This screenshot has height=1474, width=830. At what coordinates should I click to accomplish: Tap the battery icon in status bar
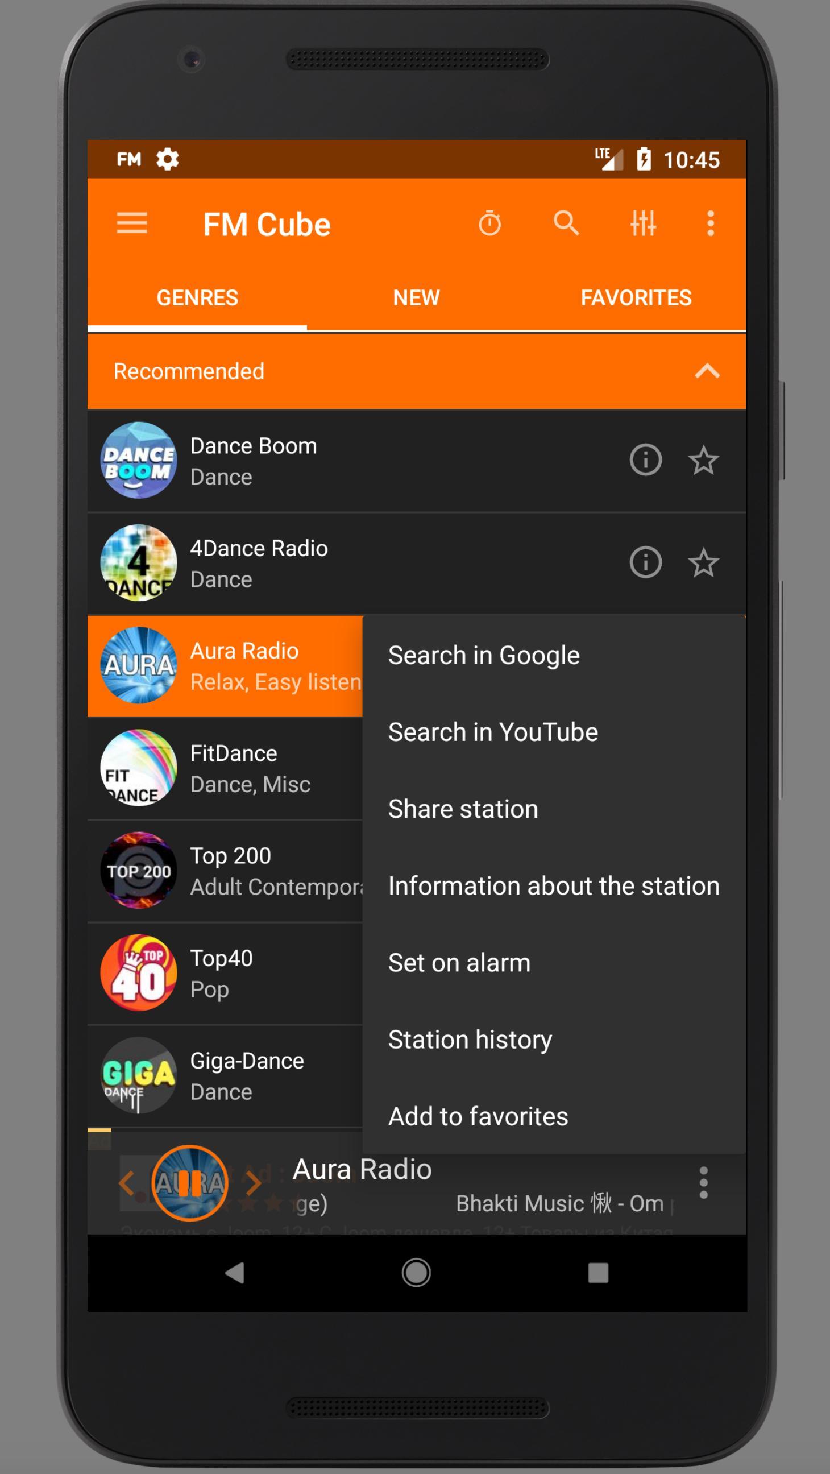644,159
